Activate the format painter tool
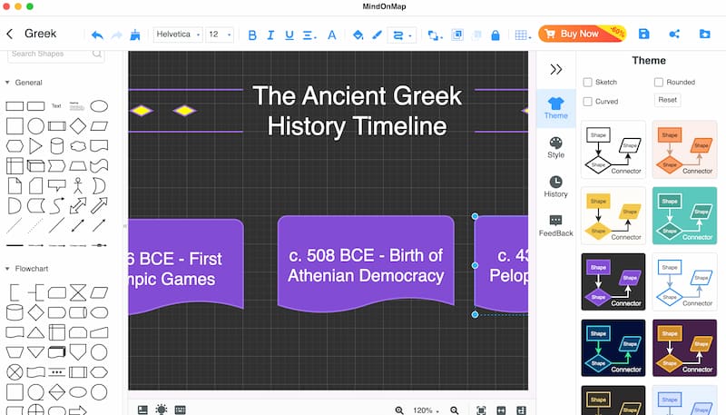The image size is (726, 415). (x=134, y=35)
